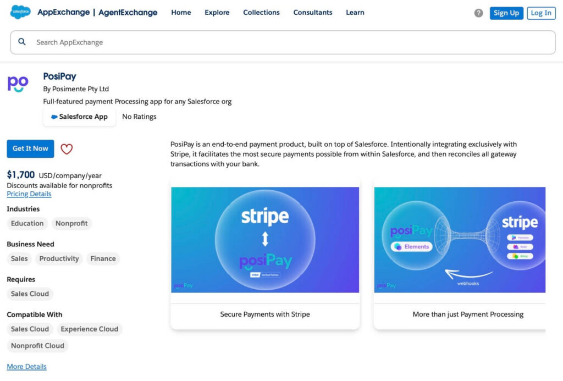Open the Consultants menu item
The width and height of the screenshot is (563, 381).
point(313,13)
